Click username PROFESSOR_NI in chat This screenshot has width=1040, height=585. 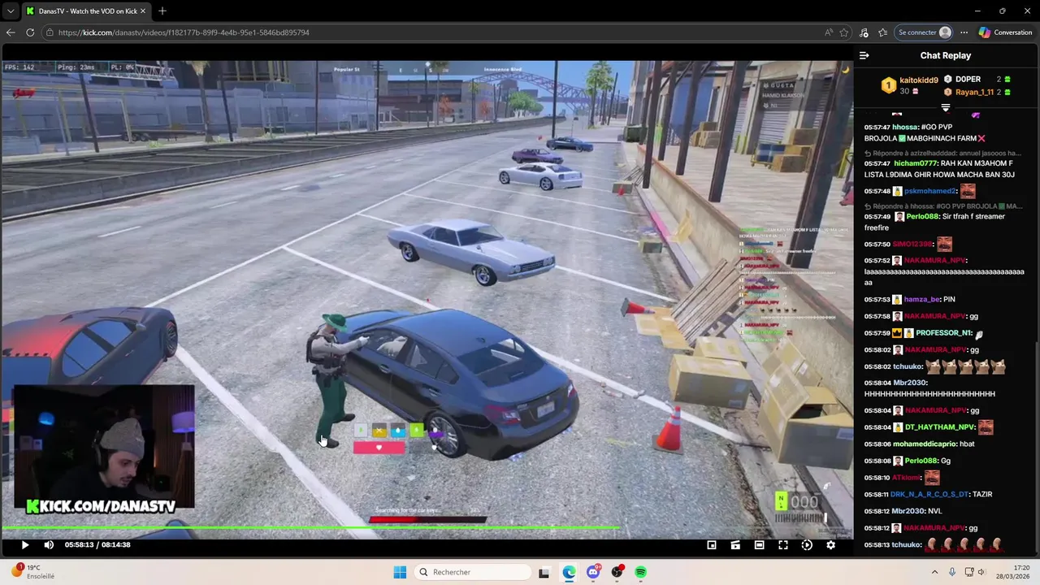tap(944, 333)
